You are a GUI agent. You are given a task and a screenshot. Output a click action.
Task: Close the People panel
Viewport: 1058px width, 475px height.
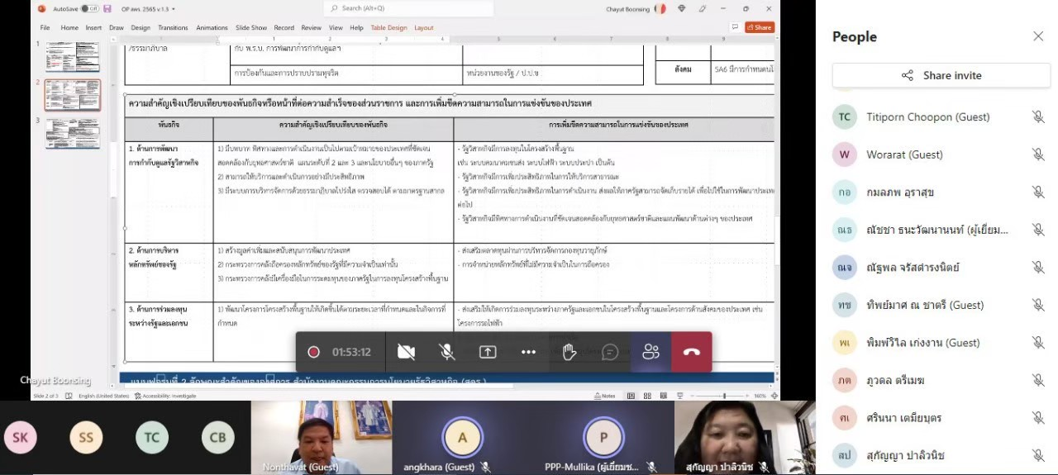[x=1038, y=36]
